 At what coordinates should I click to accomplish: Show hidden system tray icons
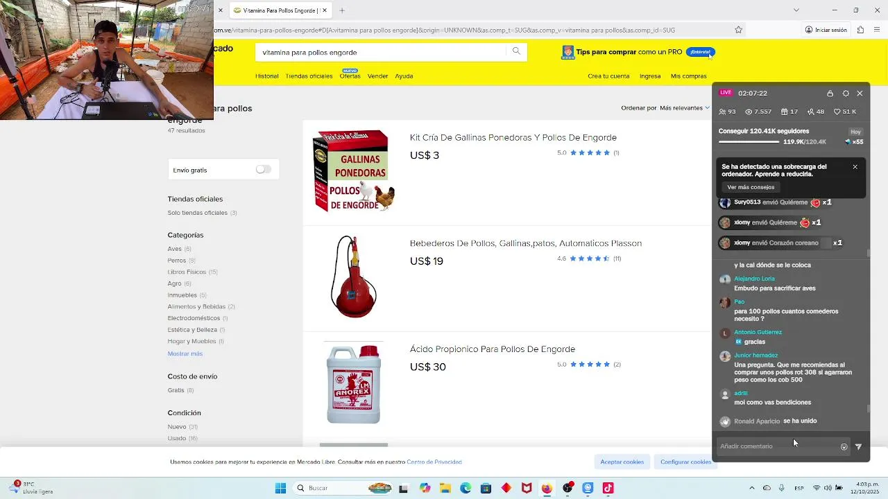pos(751,488)
